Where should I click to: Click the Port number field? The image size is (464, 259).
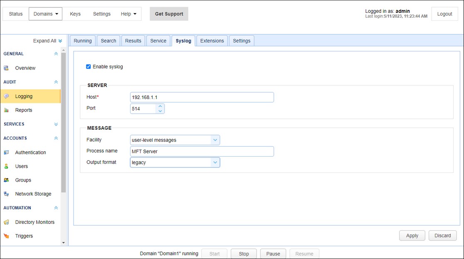143,109
